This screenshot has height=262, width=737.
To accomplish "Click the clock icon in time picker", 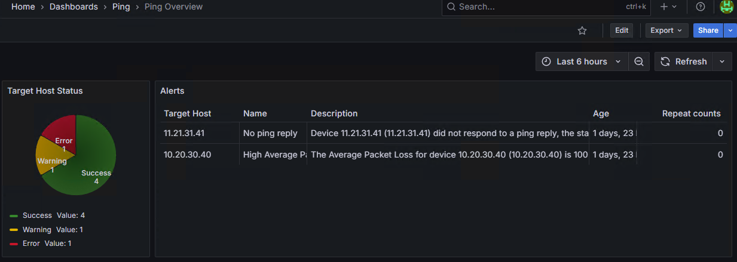I will [x=546, y=61].
